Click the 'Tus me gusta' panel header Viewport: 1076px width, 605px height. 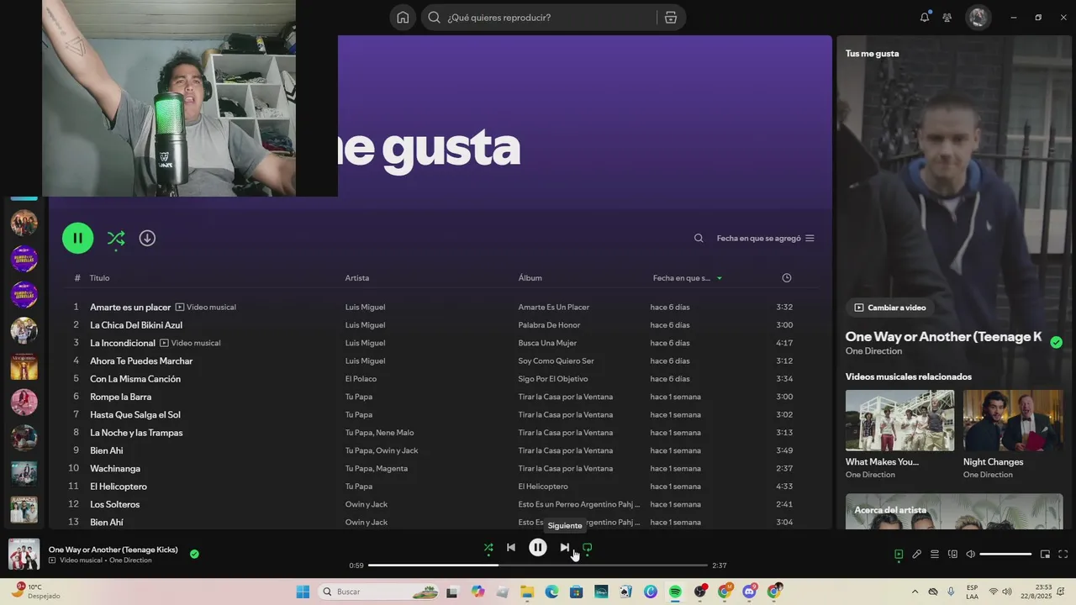click(872, 54)
